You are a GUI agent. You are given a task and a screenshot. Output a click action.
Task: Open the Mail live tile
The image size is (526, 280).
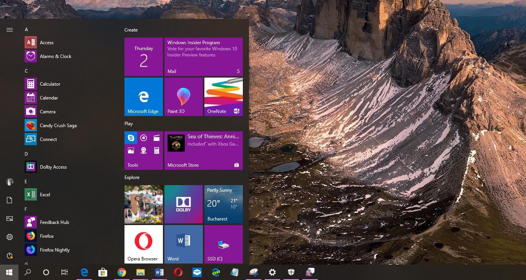pos(204,57)
